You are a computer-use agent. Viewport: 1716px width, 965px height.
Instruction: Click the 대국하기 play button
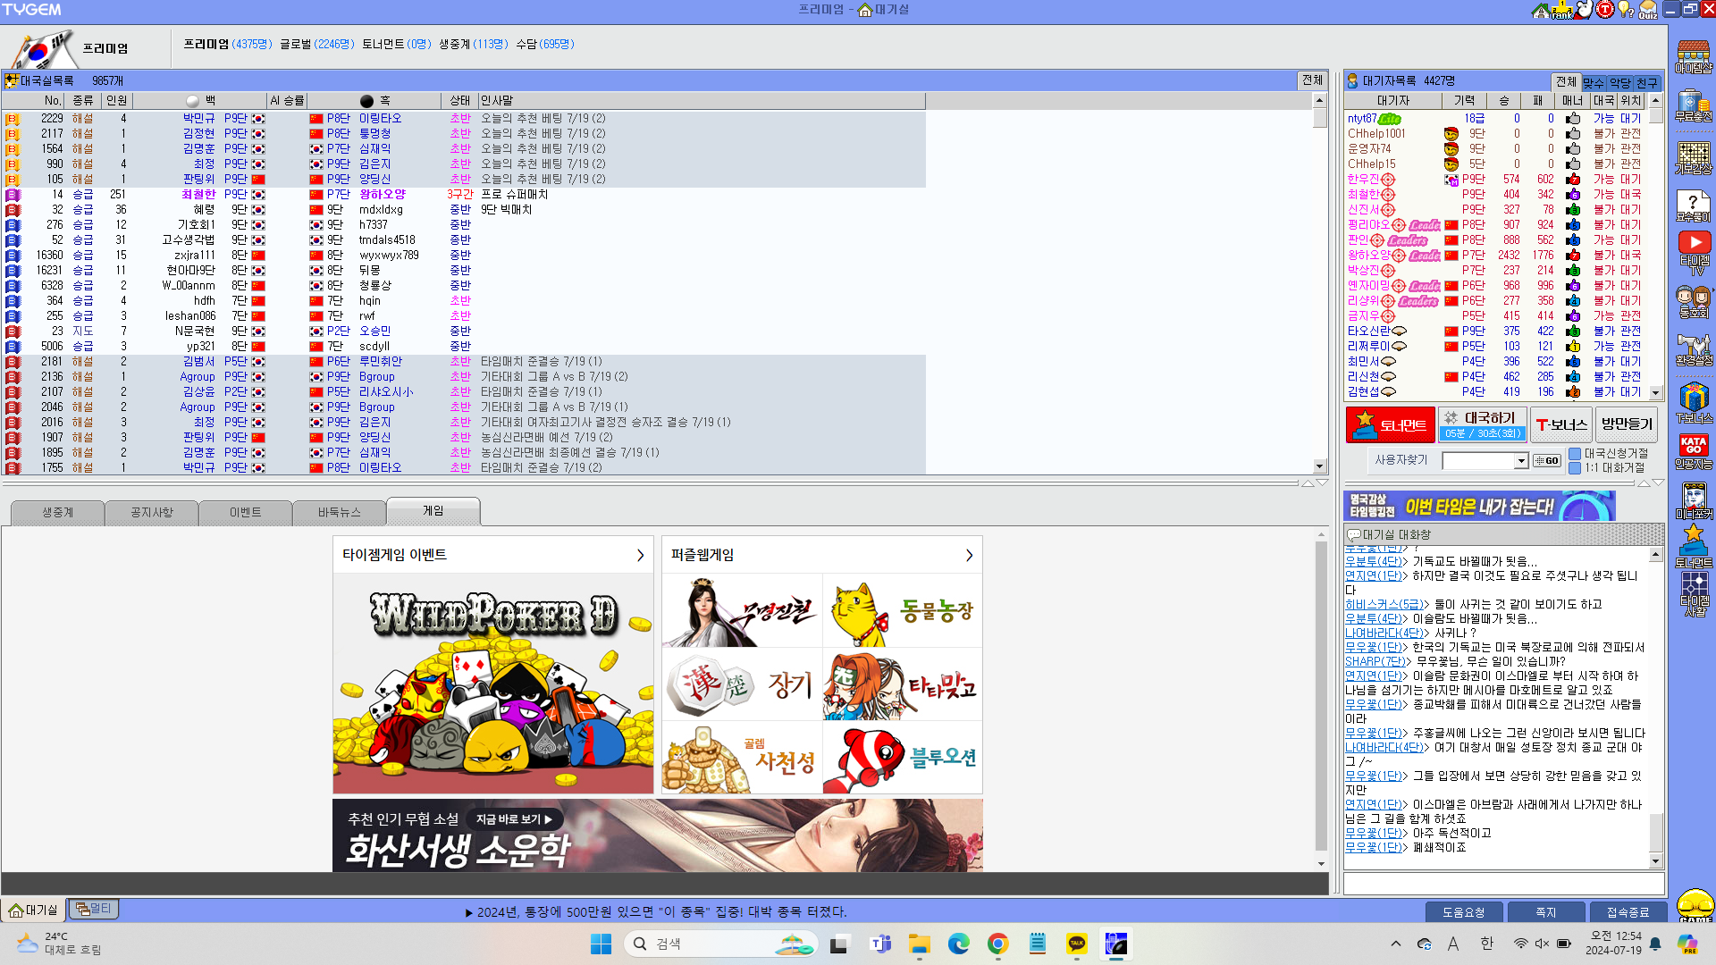click(1483, 425)
